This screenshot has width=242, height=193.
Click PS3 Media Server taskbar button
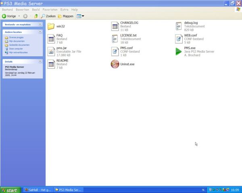pos(69,190)
